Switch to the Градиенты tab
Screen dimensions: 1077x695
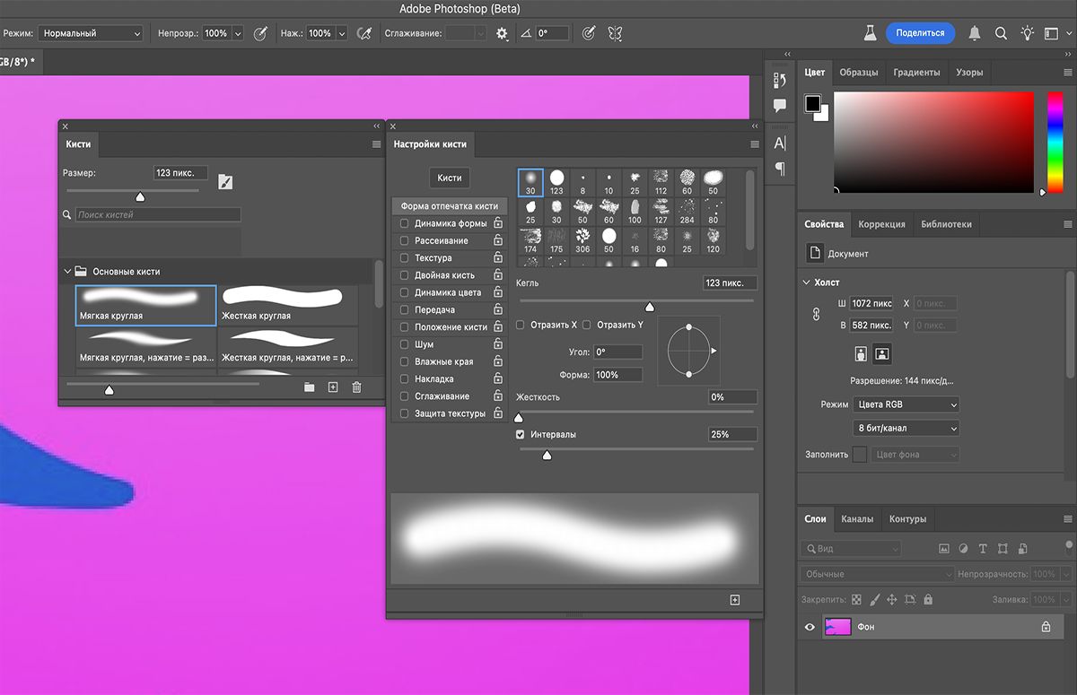(x=916, y=72)
